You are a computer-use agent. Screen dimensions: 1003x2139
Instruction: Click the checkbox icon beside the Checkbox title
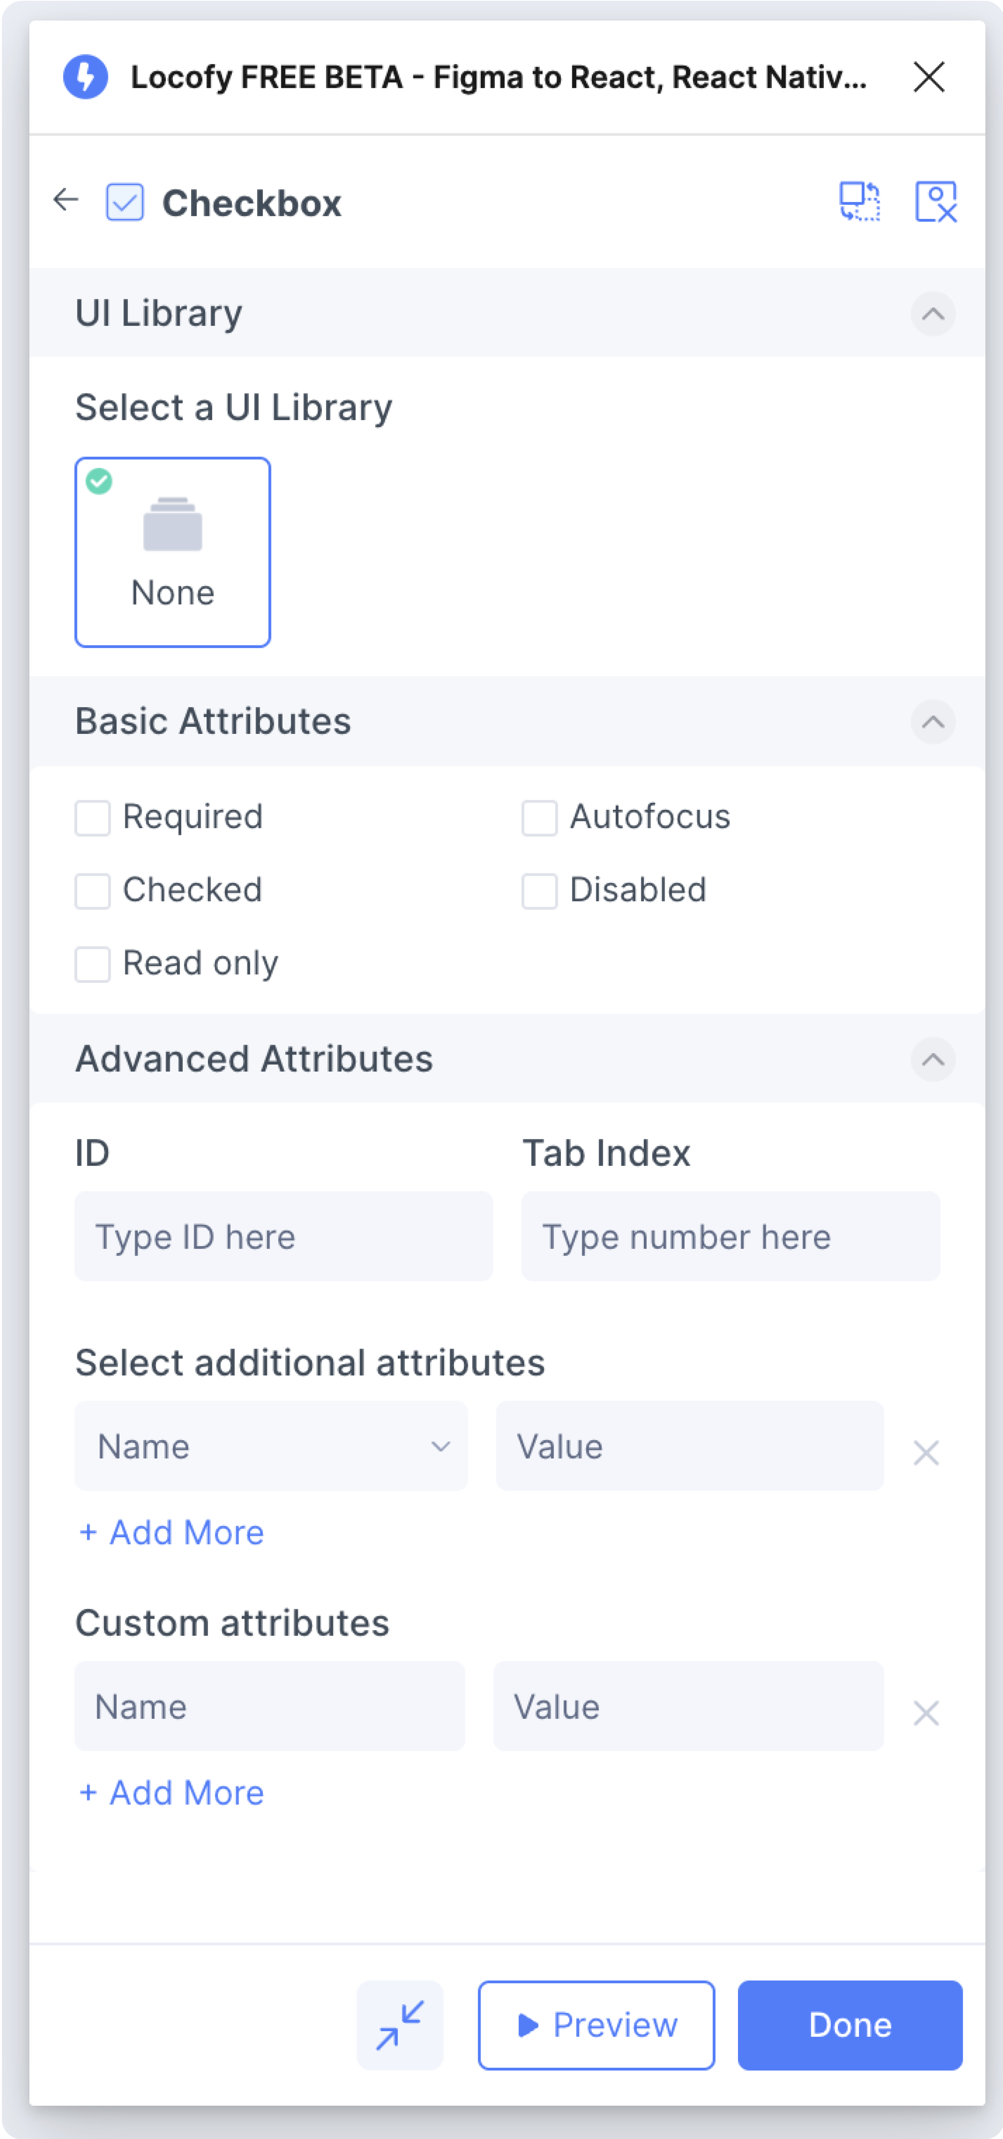(x=125, y=202)
